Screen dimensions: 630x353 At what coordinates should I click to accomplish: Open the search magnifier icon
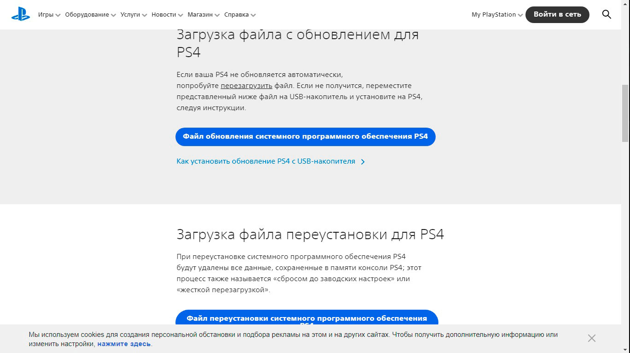tap(607, 14)
